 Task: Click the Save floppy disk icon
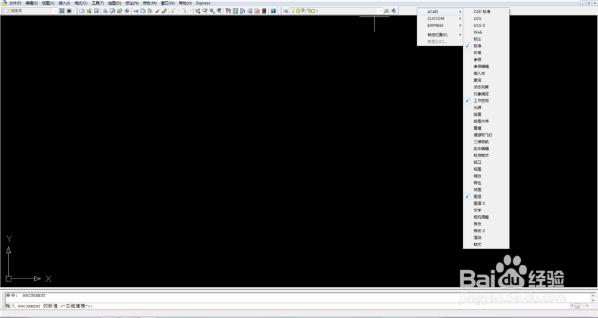pos(96,11)
